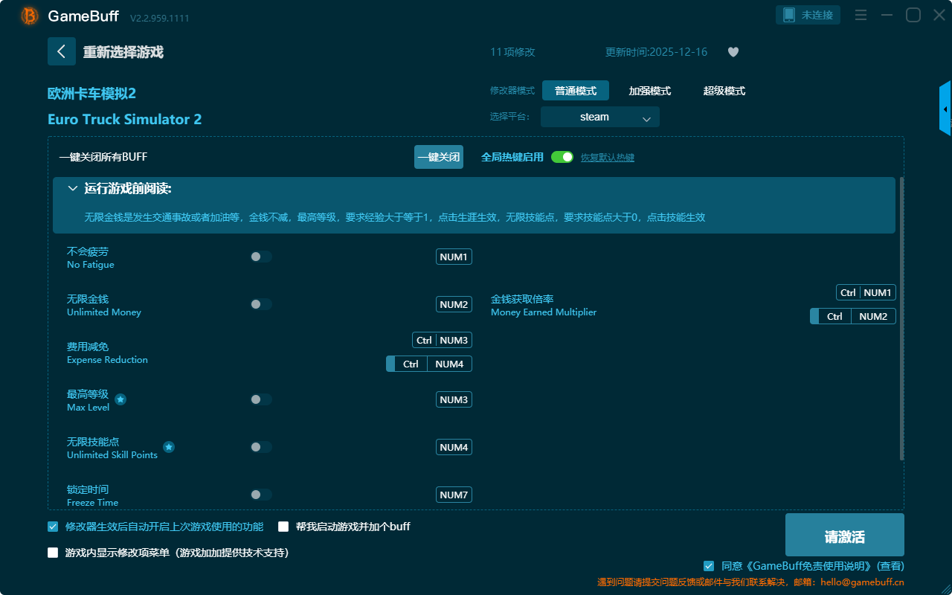952x595 pixels.
Task: Click the heart favorite icon
Action: tap(733, 52)
